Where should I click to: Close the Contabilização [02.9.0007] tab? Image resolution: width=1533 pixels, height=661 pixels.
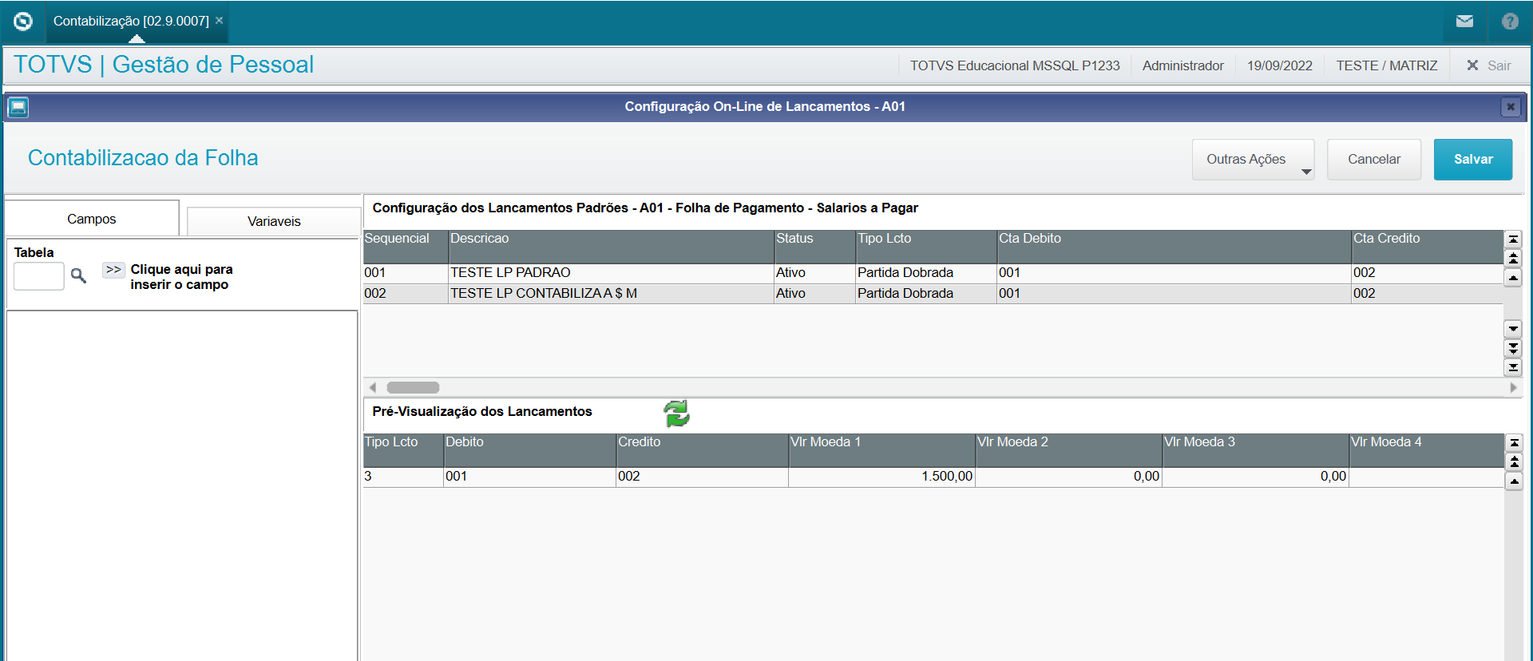coord(220,21)
